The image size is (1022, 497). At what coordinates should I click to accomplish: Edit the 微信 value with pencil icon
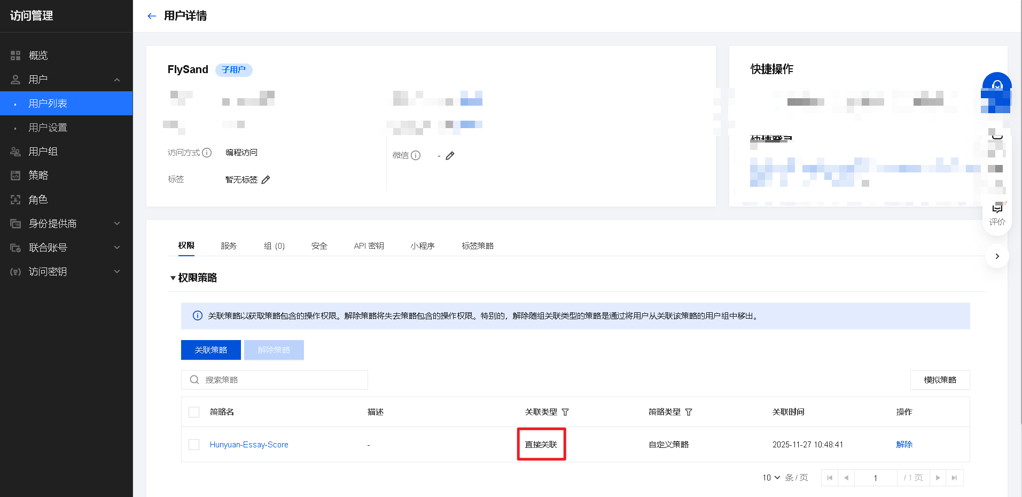[x=450, y=155]
